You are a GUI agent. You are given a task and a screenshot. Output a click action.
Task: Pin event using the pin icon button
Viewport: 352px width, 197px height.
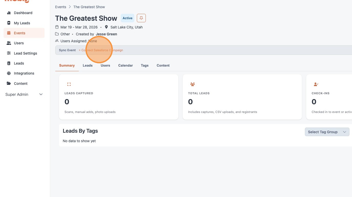click(141, 18)
